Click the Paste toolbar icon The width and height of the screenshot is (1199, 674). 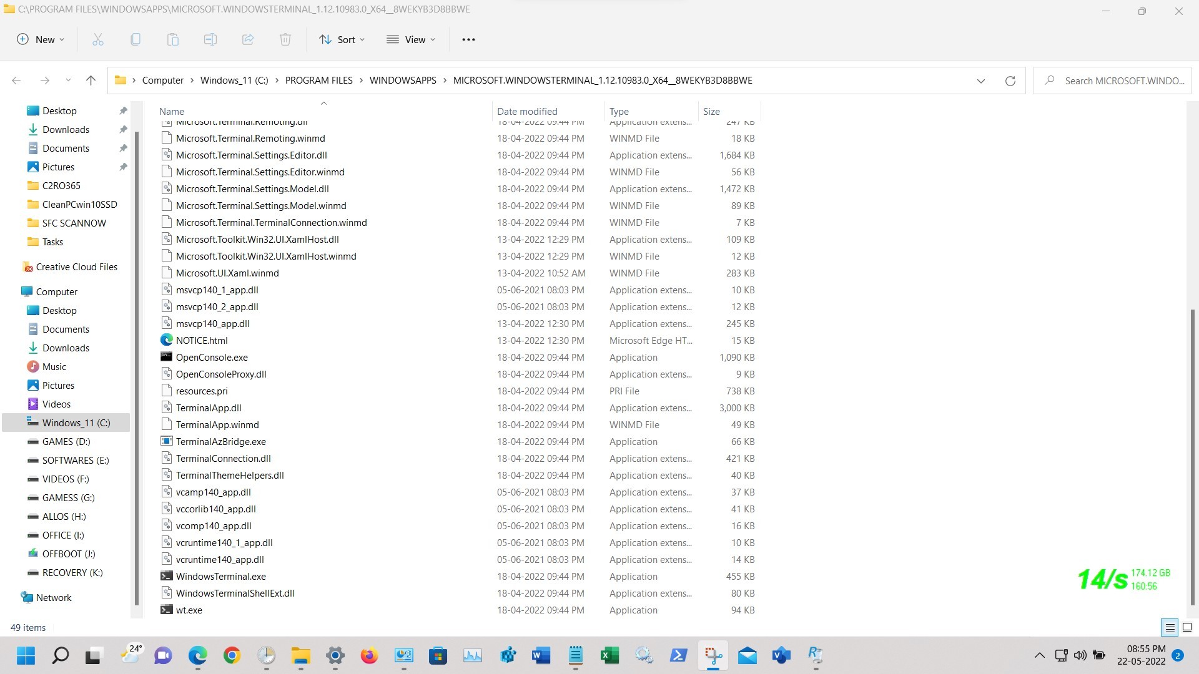point(173,39)
